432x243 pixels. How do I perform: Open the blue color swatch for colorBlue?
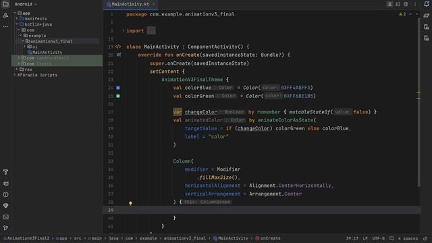pos(118,88)
